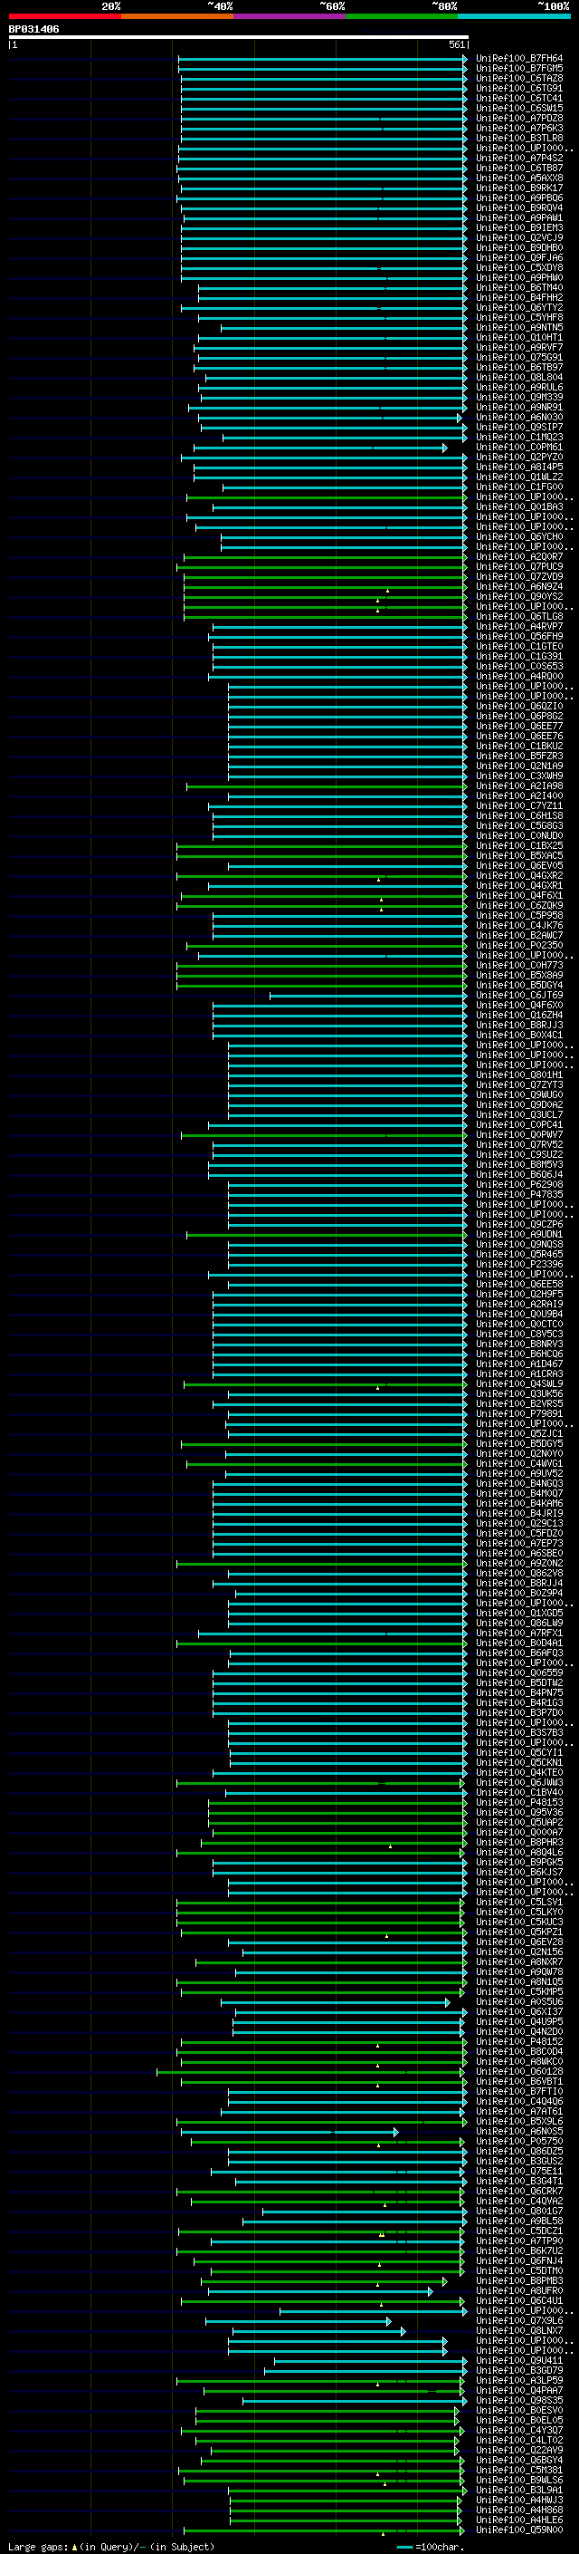Click the ~40% orange identity legend segment
The image size is (579, 2554).
(x=177, y=16)
